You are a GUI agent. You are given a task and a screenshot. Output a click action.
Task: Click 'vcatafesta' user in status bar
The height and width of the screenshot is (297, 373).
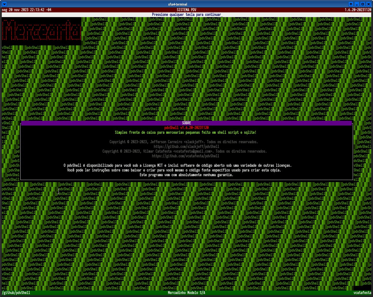pyautogui.click(x=362, y=293)
